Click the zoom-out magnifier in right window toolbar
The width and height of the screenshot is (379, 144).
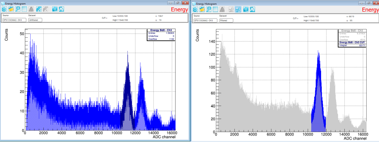coord(209,9)
